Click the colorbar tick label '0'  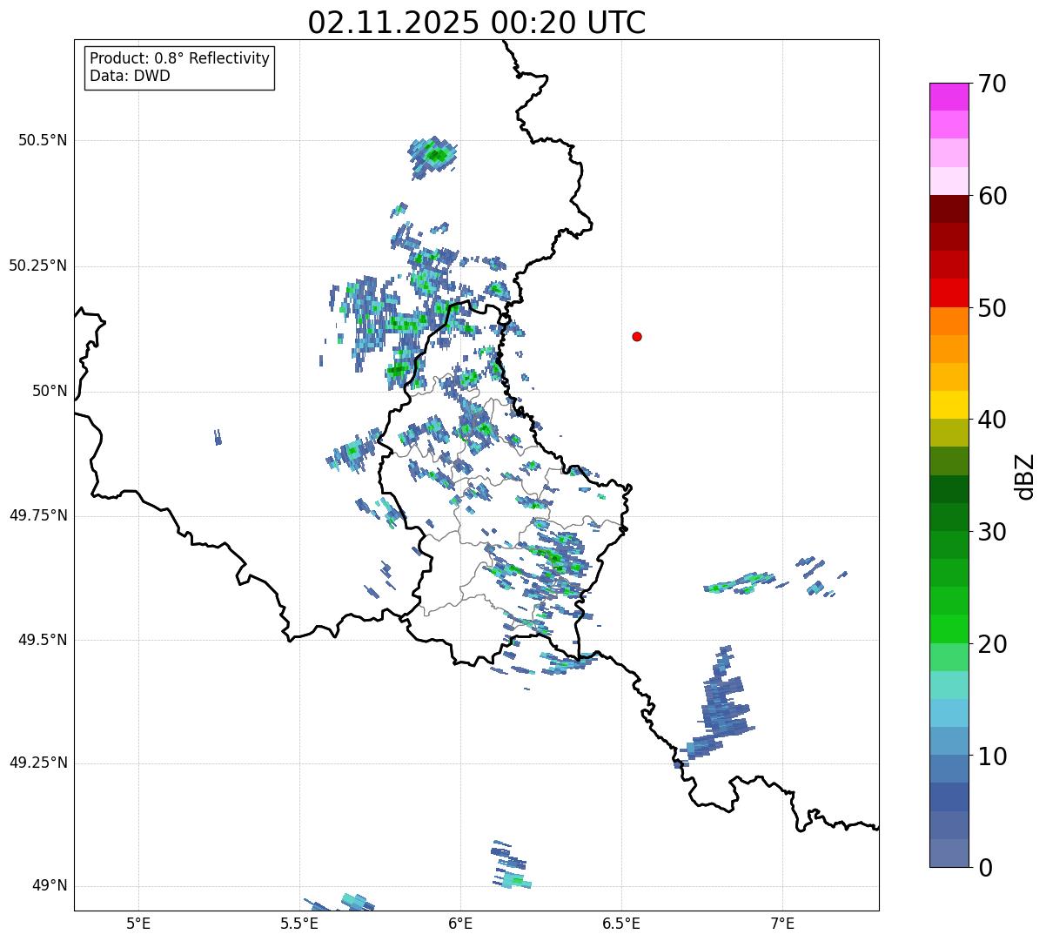pyautogui.click(x=986, y=868)
